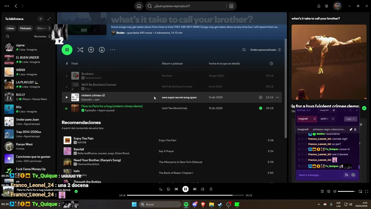The width and height of the screenshot is (371, 209).
Task: Toggle shuffle for the playlist
Action: [x=80, y=50]
